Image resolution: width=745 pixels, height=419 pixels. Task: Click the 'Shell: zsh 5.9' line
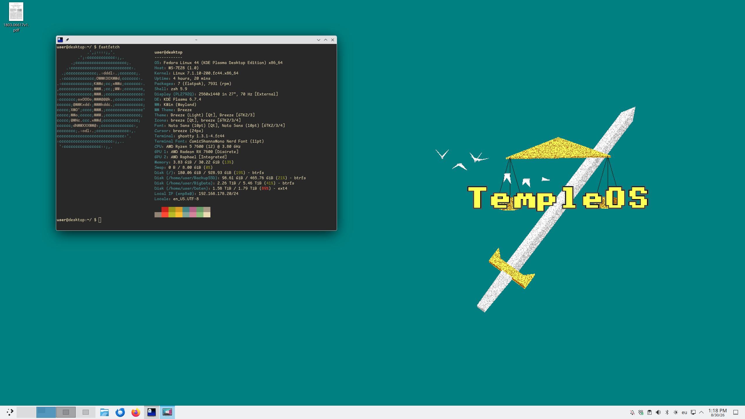pyautogui.click(x=171, y=89)
